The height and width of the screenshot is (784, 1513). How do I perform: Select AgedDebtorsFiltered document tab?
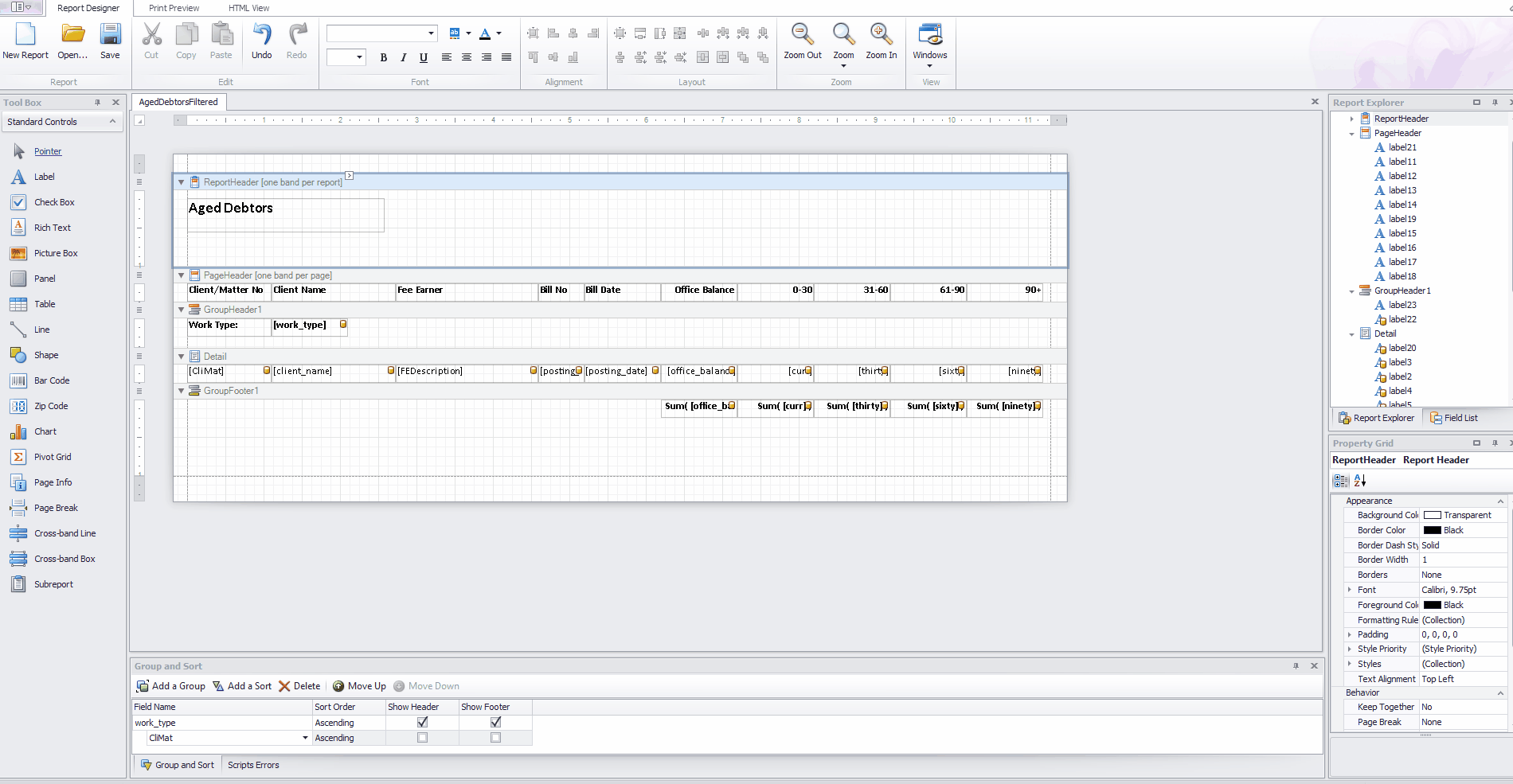(178, 102)
